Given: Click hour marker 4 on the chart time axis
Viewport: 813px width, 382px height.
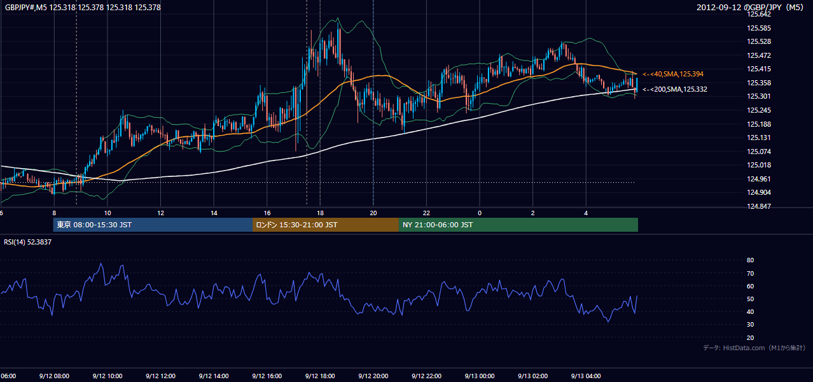Looking at the screenshot, I should pyautogui.click(x=587, y=213).
